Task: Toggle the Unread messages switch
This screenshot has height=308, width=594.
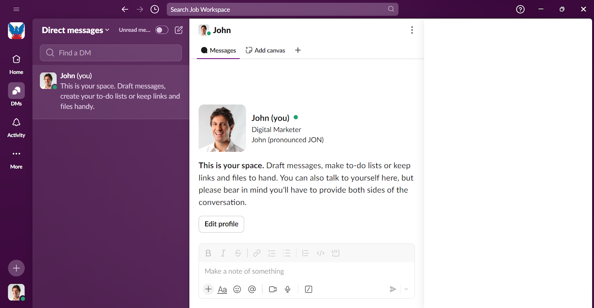Action: coord(161,30)
